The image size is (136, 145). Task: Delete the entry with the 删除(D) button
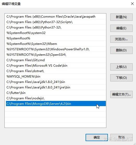(x=121, y=50)
